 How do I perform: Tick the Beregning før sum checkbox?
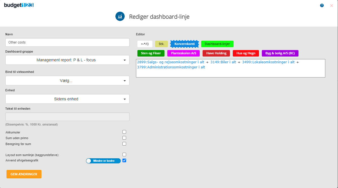[124, 144]
